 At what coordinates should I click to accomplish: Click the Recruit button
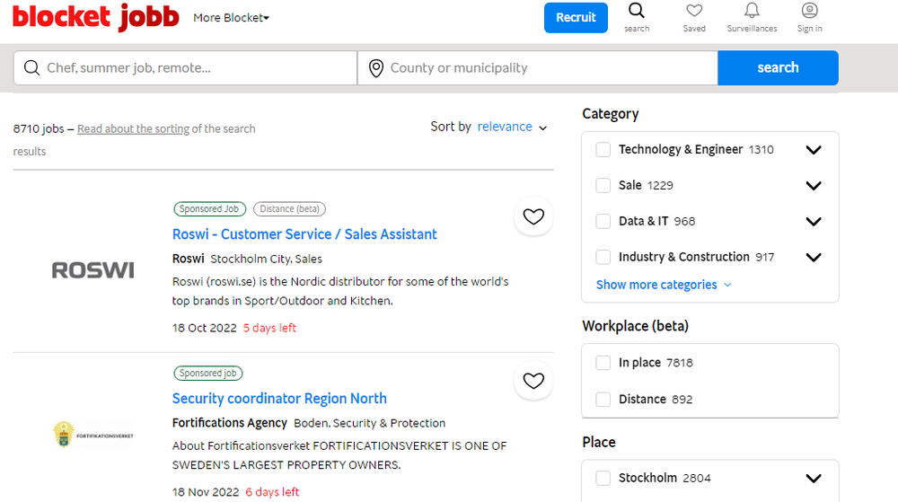[576, 18]
